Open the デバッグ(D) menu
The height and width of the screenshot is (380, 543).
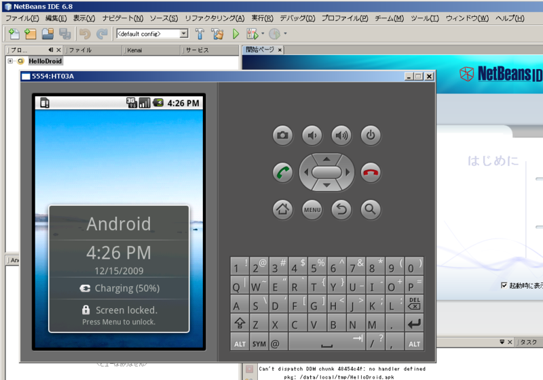click(297, 18)
